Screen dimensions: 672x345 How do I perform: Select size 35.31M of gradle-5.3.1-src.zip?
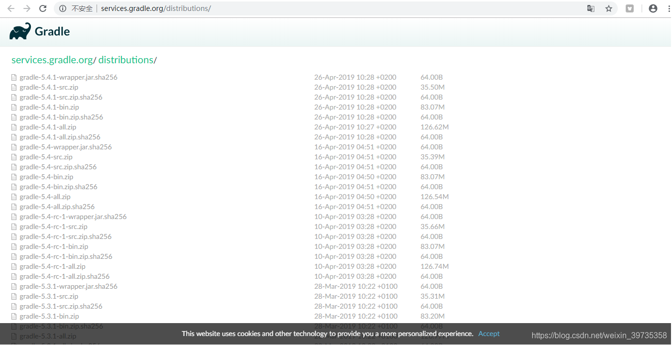[x=433, y=296]
